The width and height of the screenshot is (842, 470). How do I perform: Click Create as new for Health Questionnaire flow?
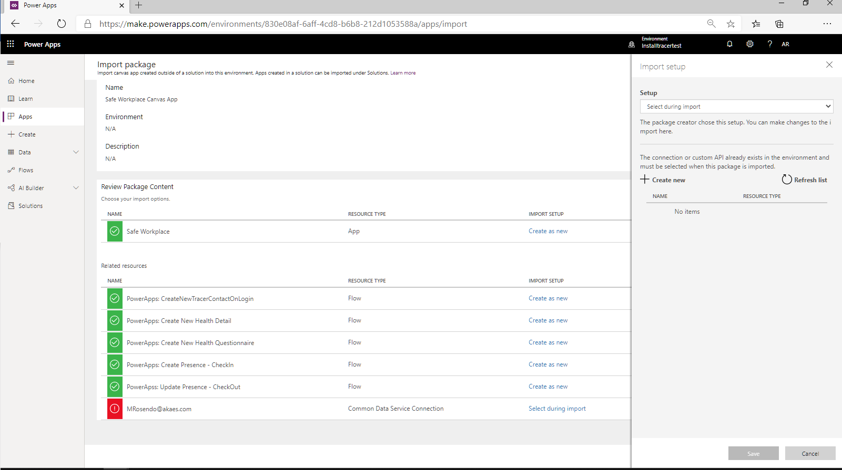(x=548, y=342)
